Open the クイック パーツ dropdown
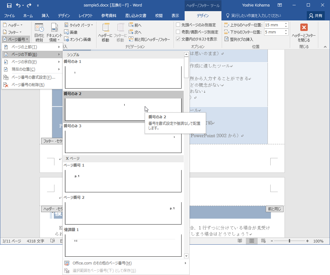Image resolution: width=330 pixels, height=275 pixels. (x=79, y=25)
